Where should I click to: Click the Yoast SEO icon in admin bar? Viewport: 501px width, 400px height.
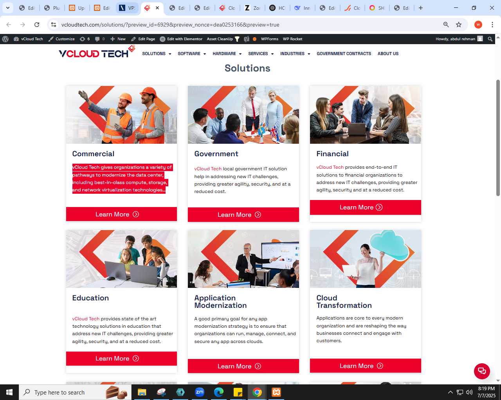246,39
